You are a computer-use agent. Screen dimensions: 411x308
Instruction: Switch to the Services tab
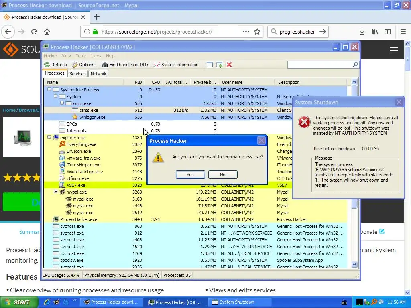(77, 74)
